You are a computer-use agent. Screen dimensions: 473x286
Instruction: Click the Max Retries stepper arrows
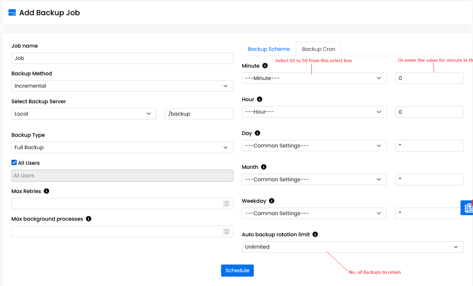click(x=226, y=204)
